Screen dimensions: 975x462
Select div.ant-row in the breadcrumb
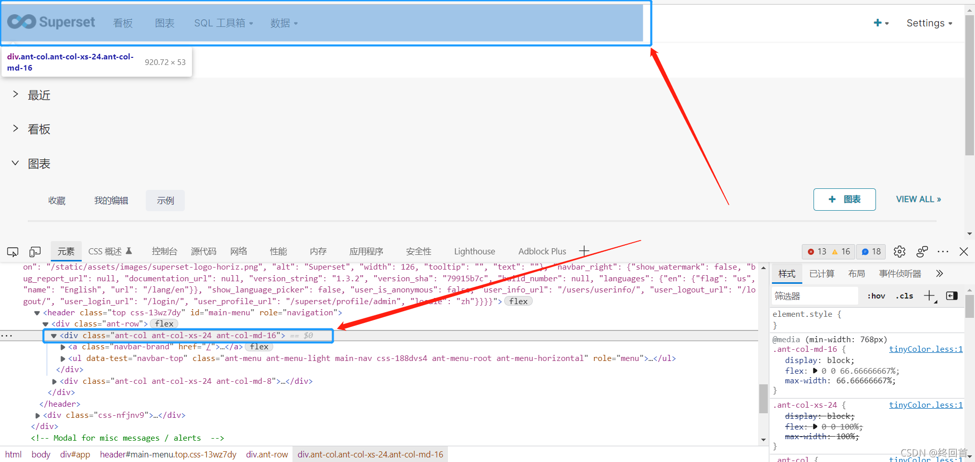pos(267,454)
